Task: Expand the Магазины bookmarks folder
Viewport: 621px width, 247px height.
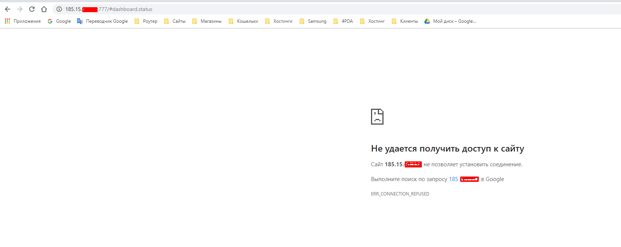Action: click(207, 21)
